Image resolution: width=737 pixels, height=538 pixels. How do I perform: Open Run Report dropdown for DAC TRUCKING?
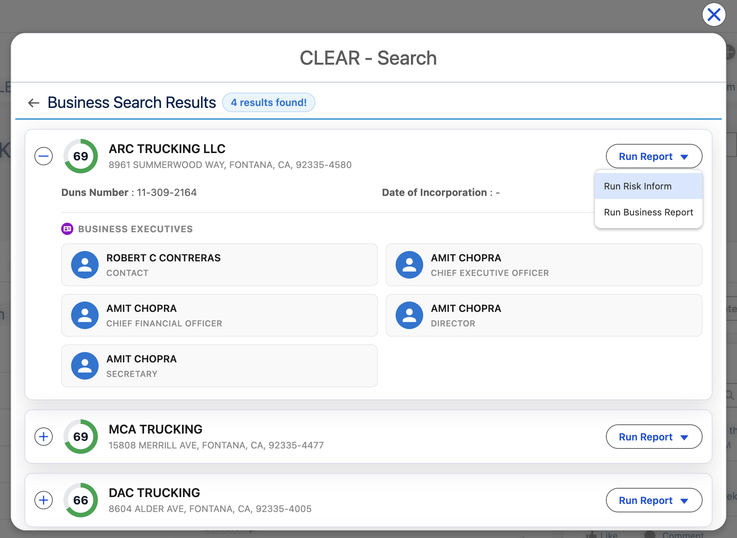654,500
